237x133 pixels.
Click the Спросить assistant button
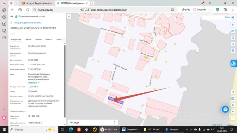(x=200, y=10)
